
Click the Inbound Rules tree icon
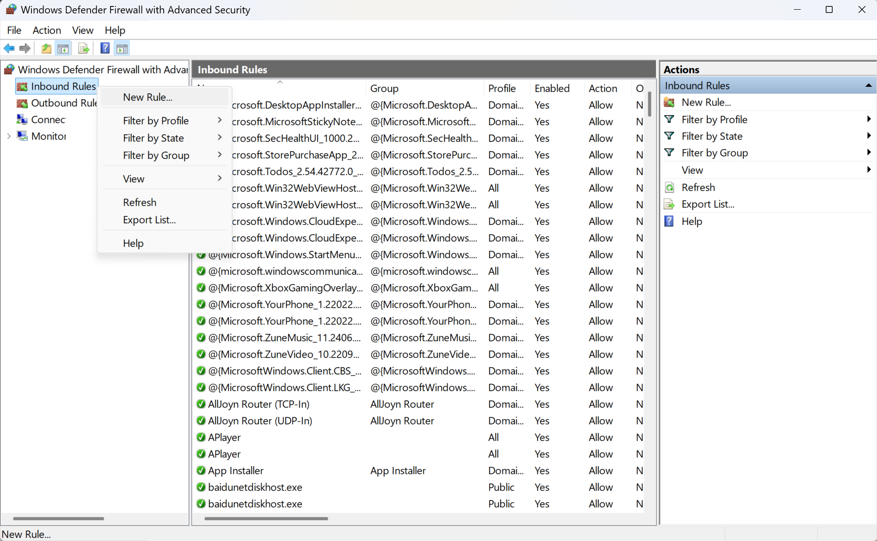pos(22,86)
